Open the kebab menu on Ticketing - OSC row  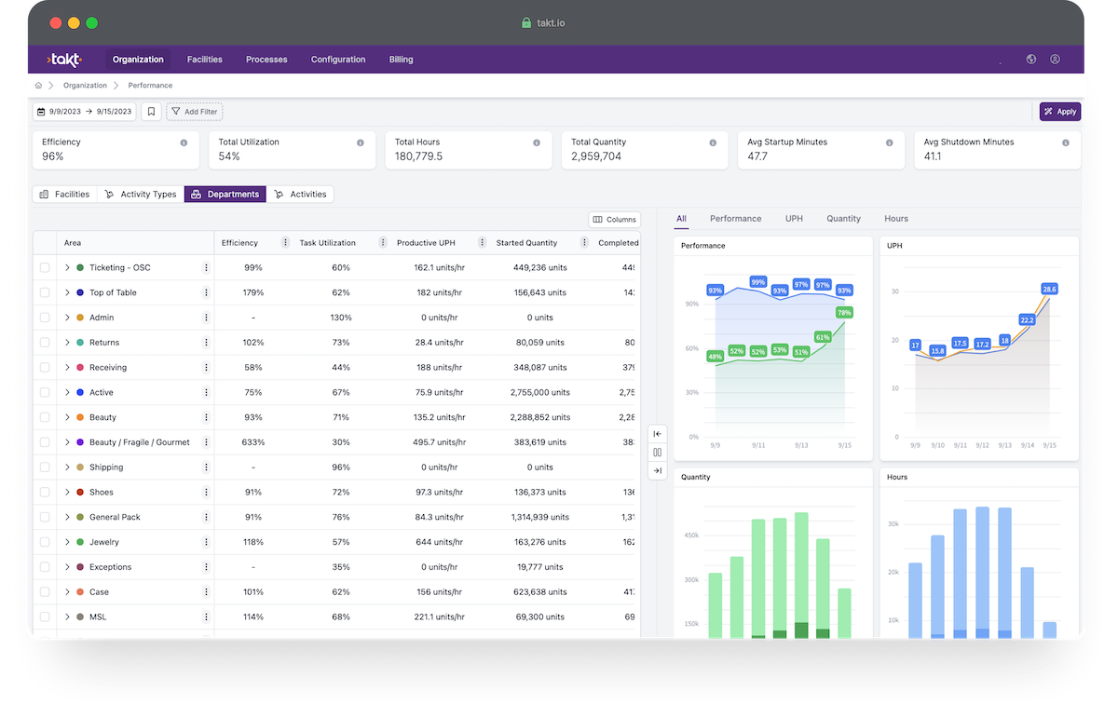206,267
